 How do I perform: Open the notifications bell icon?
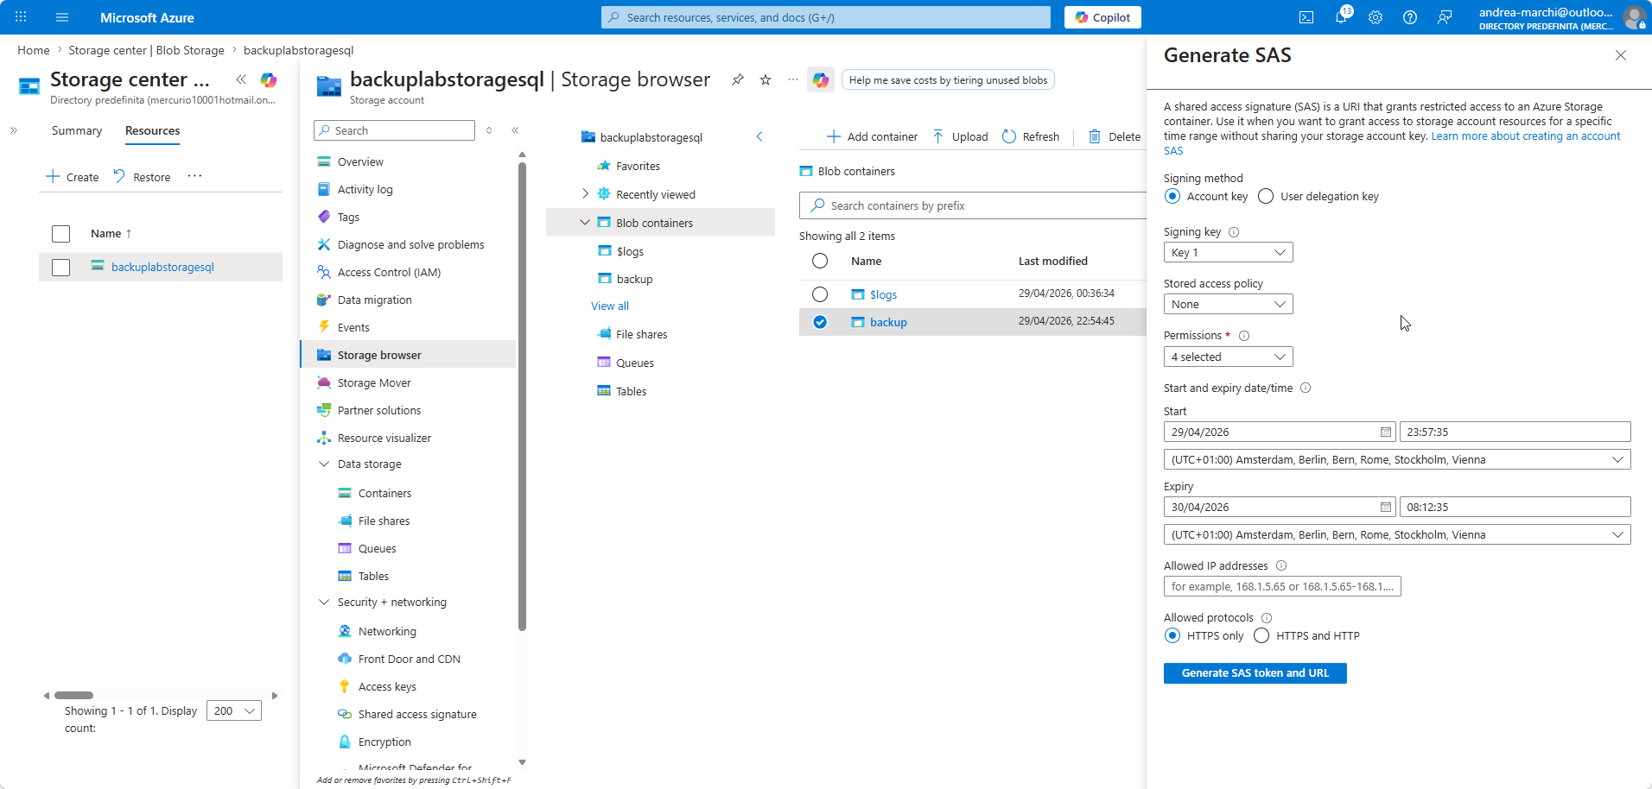pyautogui.click(x=1341, y=17)
